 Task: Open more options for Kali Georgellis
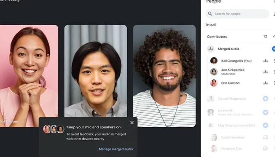click(x=274, y=61)
